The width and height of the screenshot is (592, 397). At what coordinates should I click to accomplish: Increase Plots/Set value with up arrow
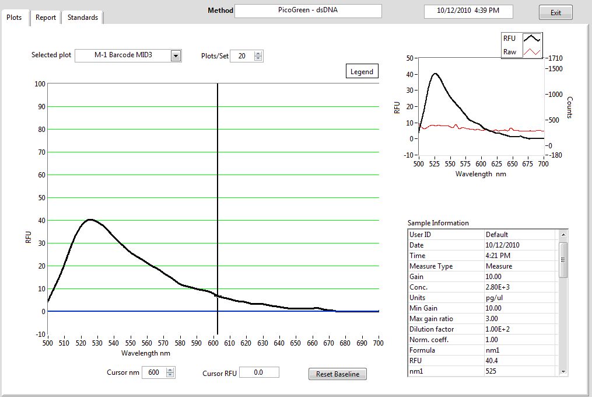258,53
